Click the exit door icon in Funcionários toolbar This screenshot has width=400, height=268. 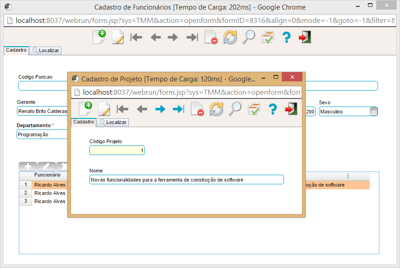tap(305, 37)
